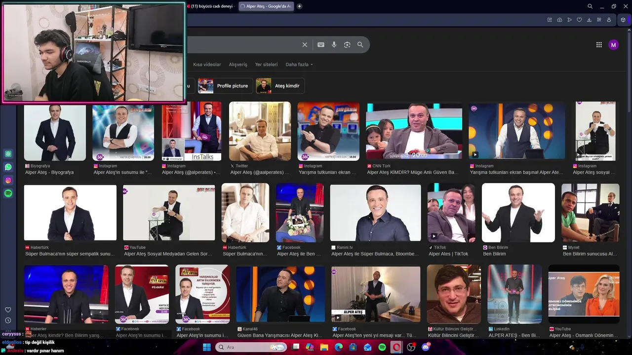
Task: Launch Microsoft Edge from the taskbar
Action: coord(339,348)
